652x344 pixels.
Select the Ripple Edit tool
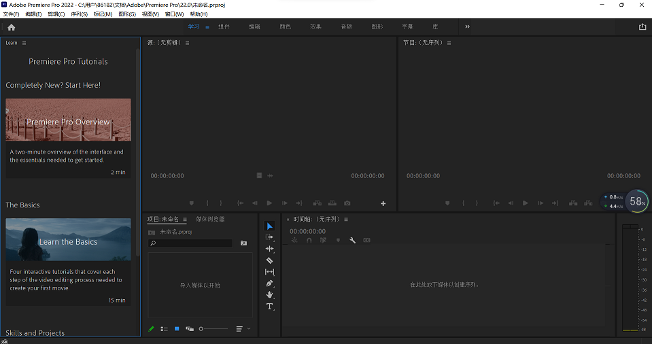pos(269,249)
